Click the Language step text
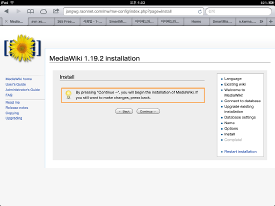The width and height of the screenshot is (275, 206). (233, 78)
